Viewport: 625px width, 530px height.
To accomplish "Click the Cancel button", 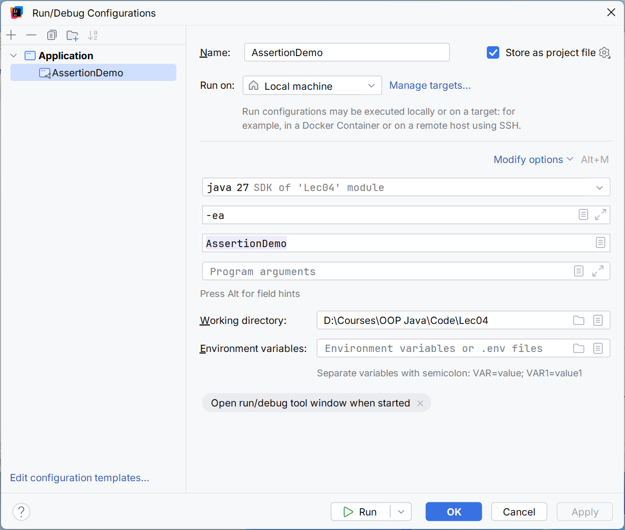I will [519, 512].
